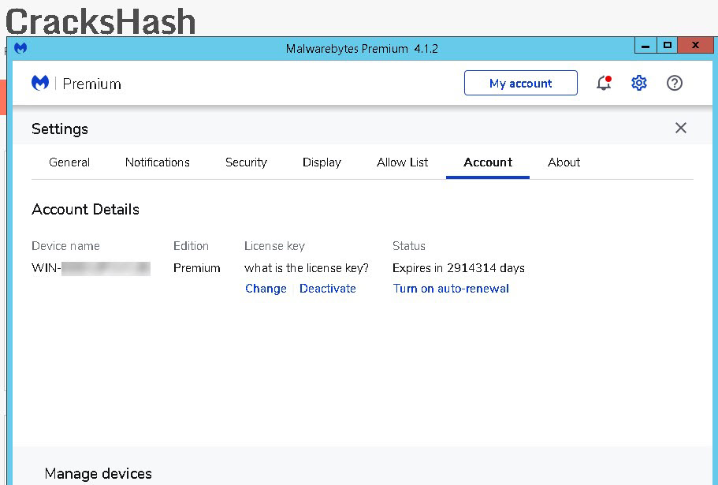The height and width of the screenshot is (485, 718).
Task: Click the 'Edition' column label
Action: point(191,246)
